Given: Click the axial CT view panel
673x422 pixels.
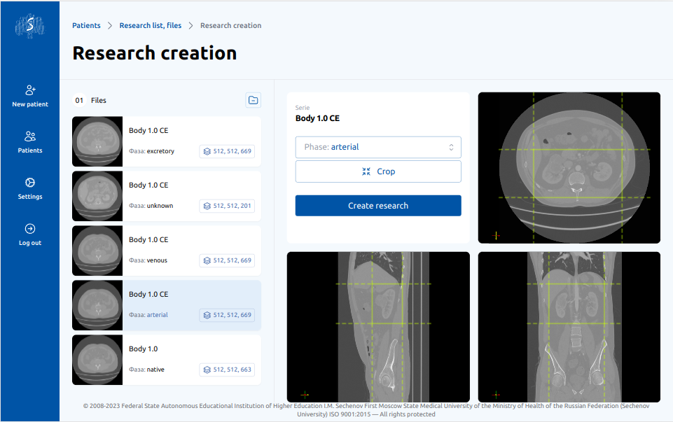Looking at the screenshot, I should 569,168.
